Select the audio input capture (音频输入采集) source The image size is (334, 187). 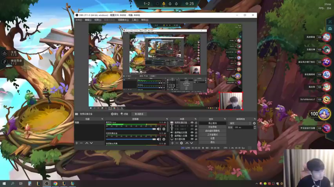181,136
